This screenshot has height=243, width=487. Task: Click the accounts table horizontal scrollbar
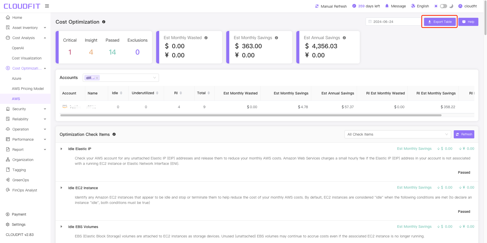point(251,115)
